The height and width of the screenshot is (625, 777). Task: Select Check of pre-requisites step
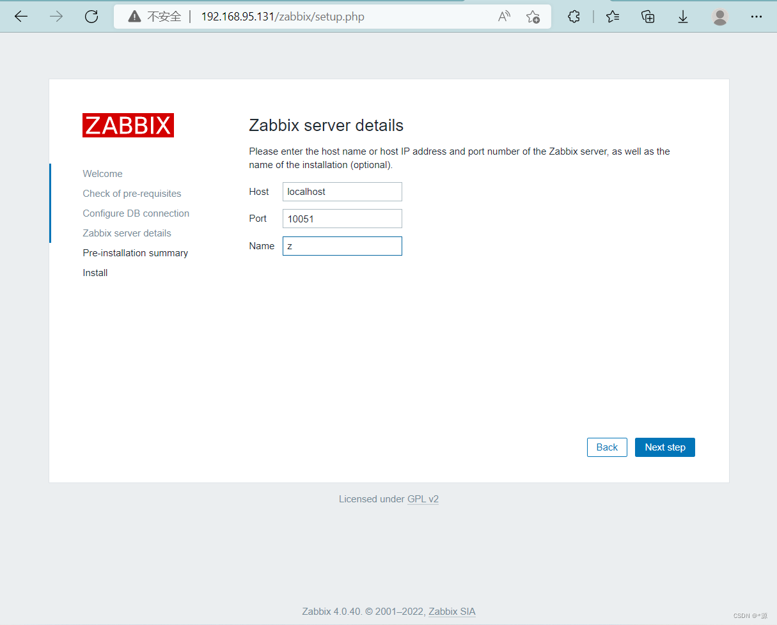point(132,194)
